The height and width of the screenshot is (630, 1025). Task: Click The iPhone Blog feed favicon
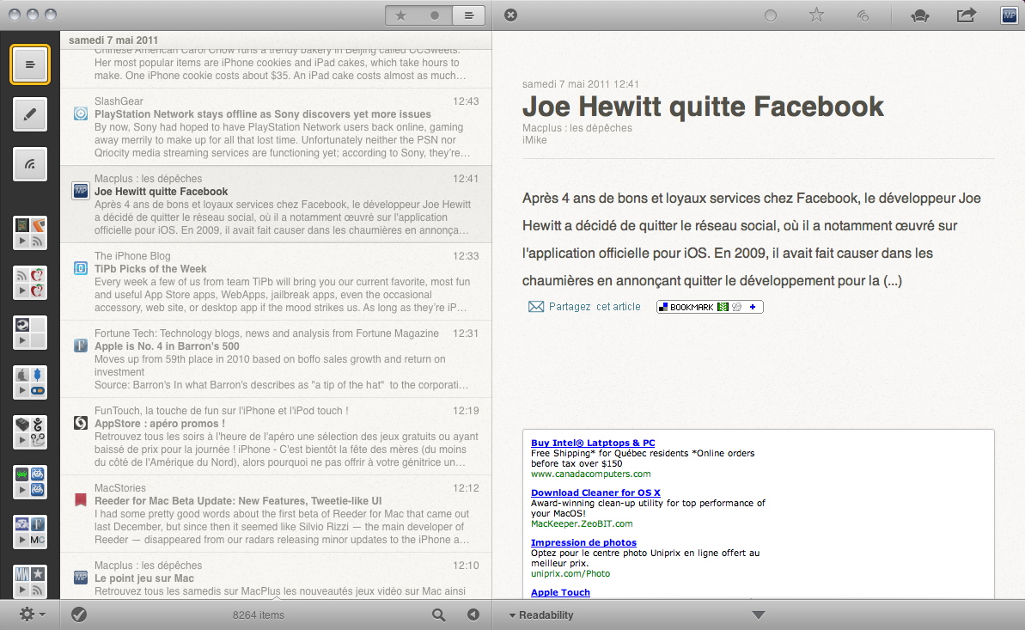81,268
